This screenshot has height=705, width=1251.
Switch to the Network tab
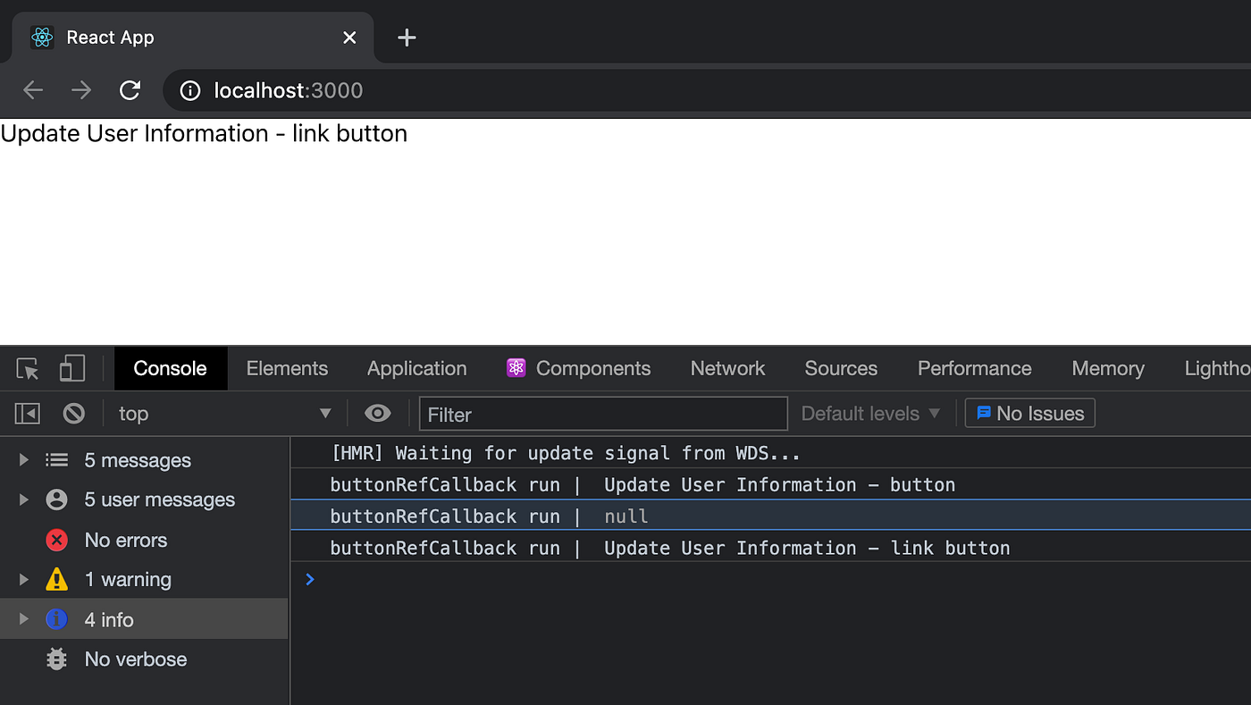click(727, 369)
